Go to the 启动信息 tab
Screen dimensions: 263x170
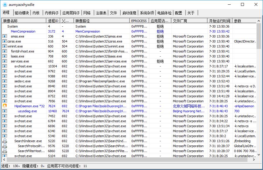tap(129, 13)
